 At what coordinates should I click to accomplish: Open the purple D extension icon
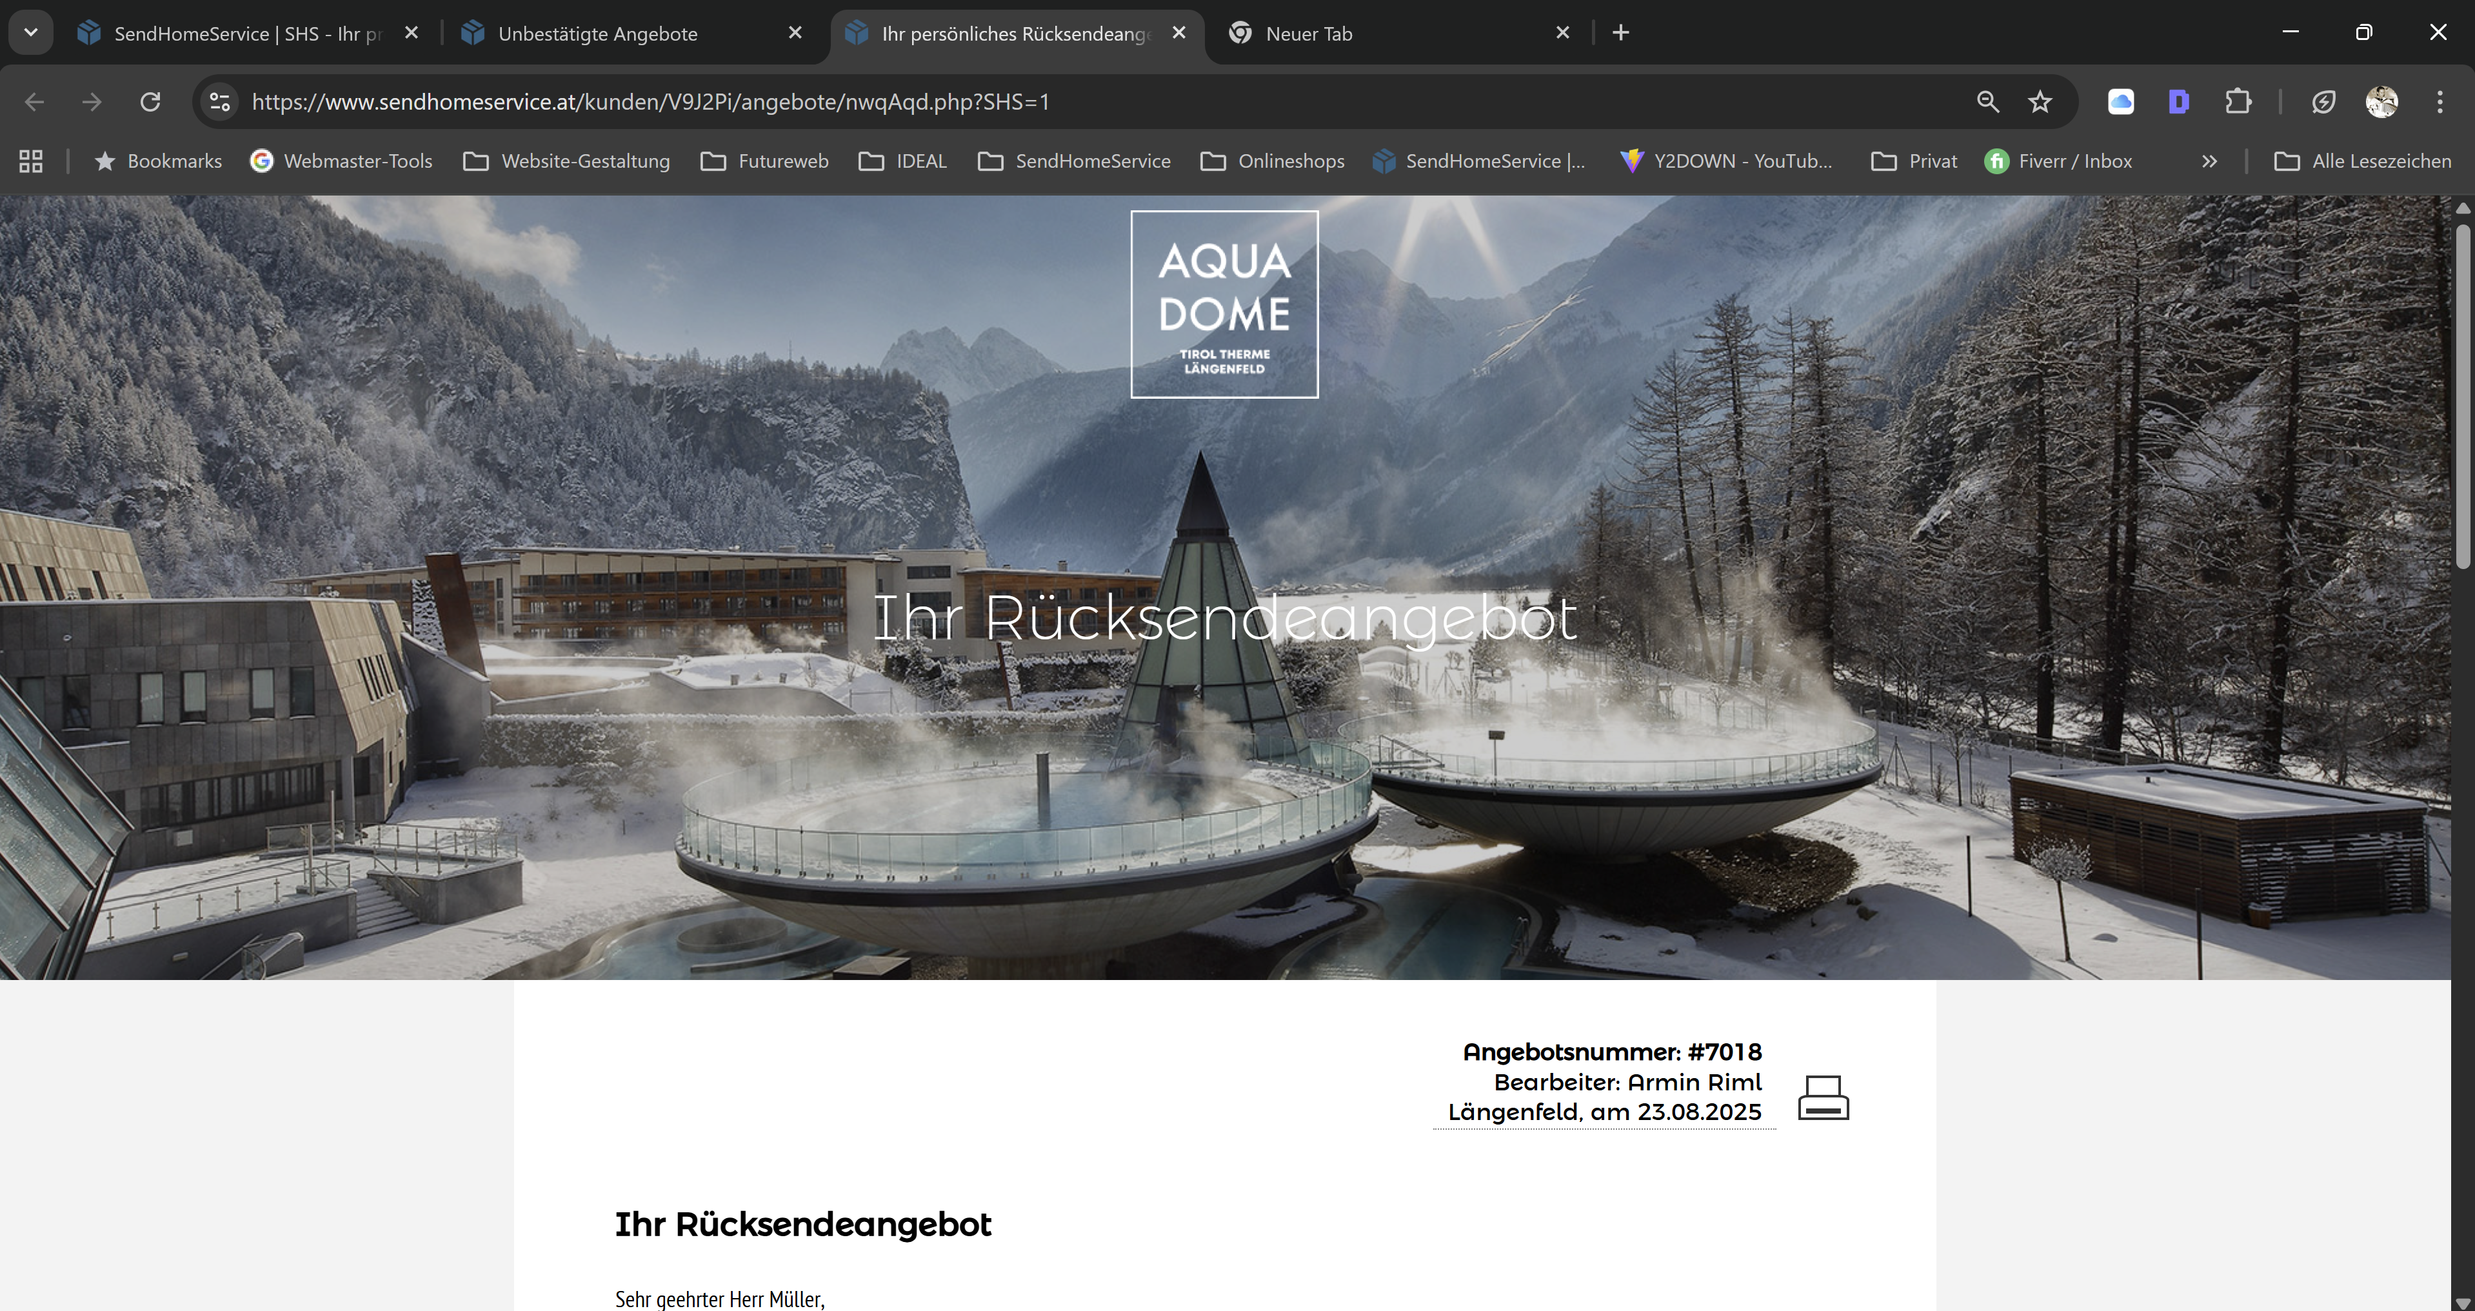point(2179,102)
